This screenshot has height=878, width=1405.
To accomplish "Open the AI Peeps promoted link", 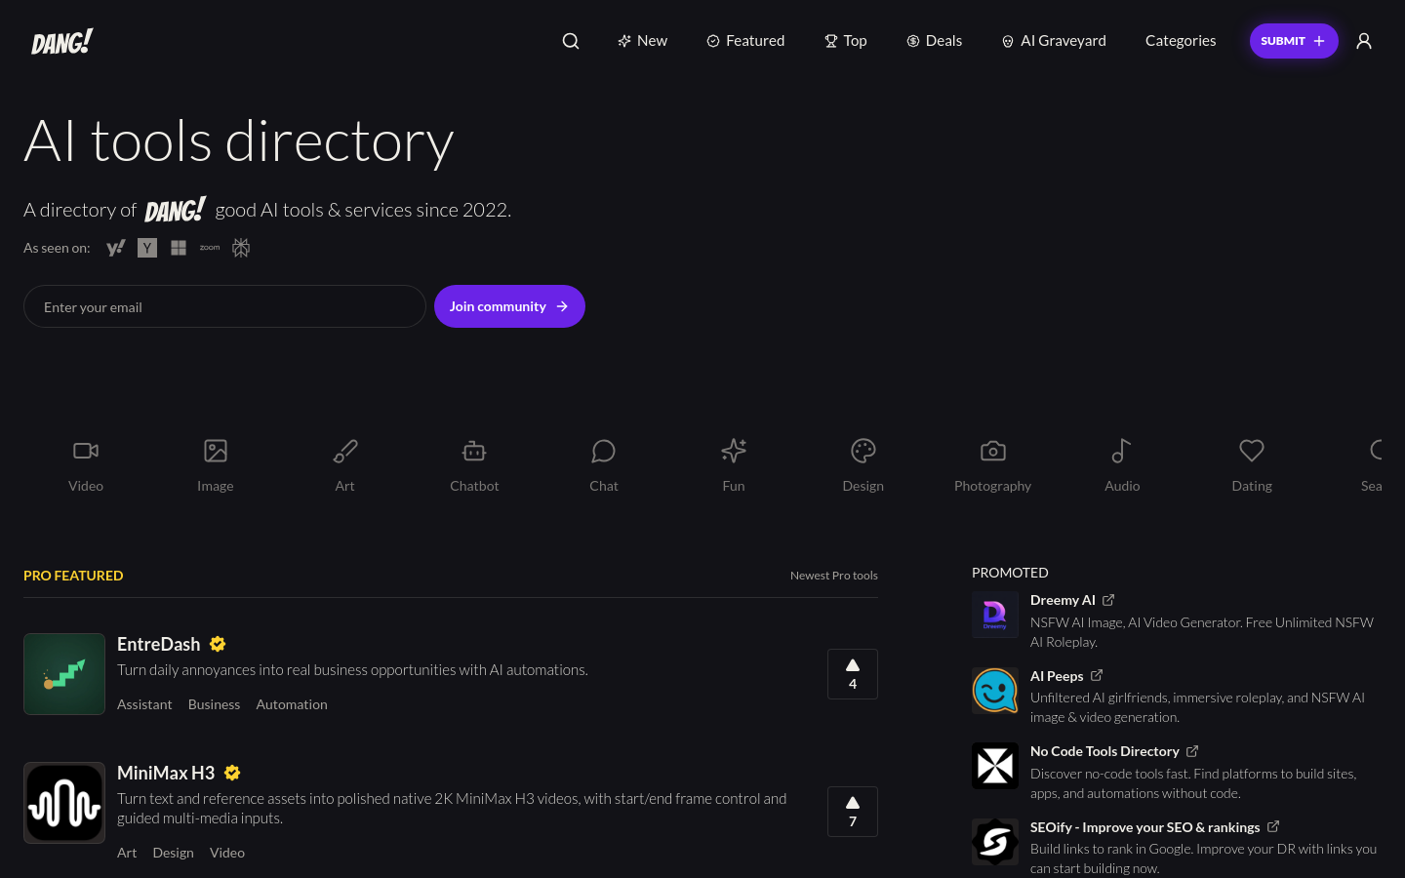I will (1057, 676).
